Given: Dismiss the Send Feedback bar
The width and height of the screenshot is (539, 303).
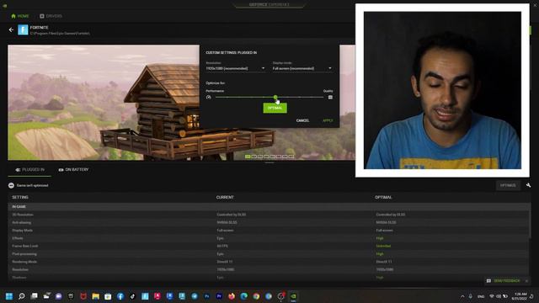Looking at the screenshot, I should pos(526,281).
